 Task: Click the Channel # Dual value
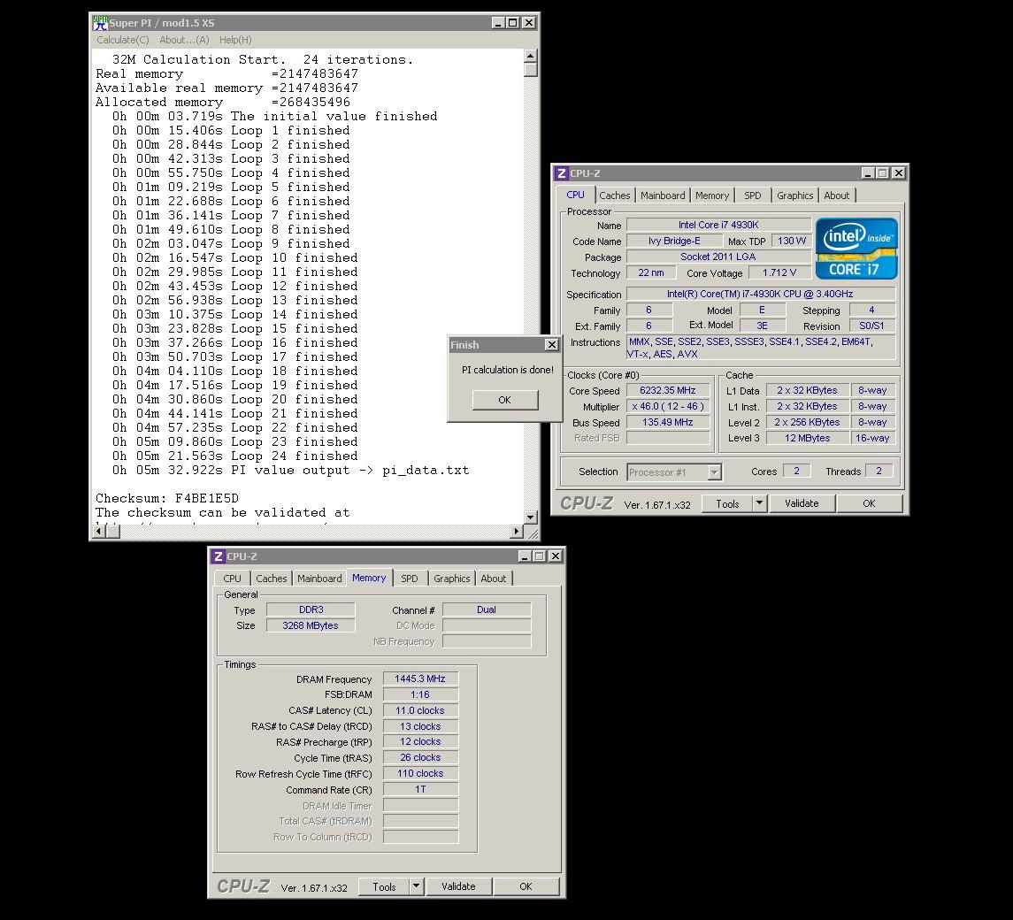[487, 609]
